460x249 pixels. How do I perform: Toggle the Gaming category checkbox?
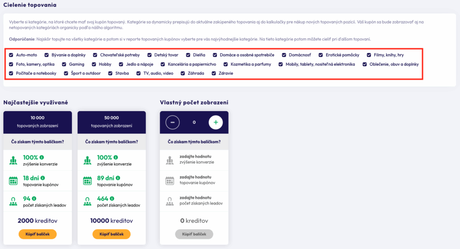(64, 64)
